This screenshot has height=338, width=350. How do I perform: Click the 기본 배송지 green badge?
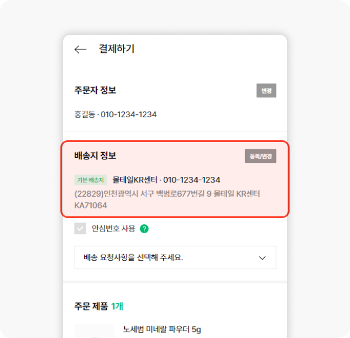tap(90, 180)
